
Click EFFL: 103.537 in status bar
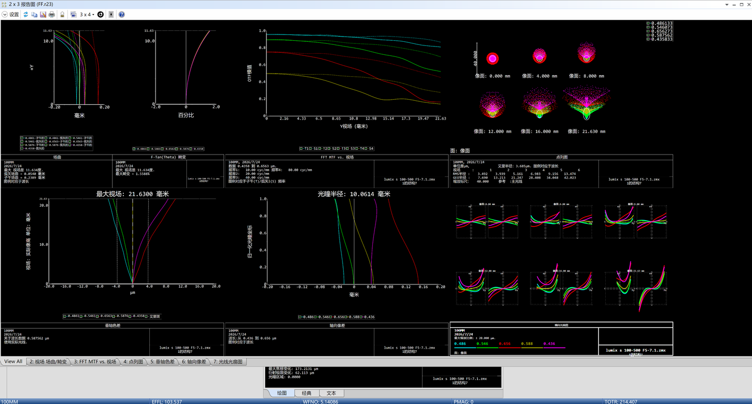[x=167, y=401]
